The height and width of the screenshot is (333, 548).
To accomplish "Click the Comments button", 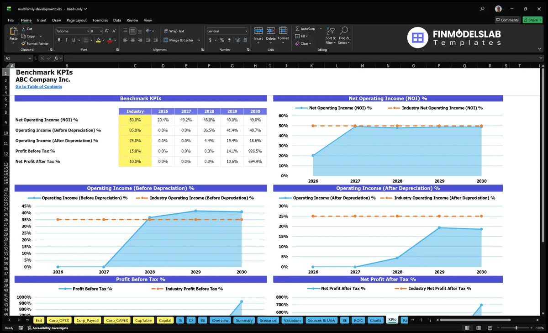I will click(507, 20).
